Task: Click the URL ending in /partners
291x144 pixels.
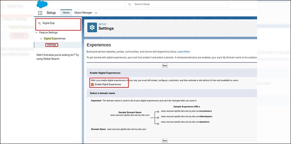Action: (185, 122)
